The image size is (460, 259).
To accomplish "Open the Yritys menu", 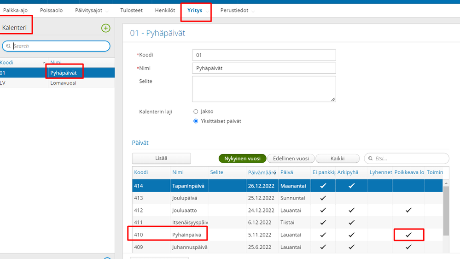I will click(195, 10).
